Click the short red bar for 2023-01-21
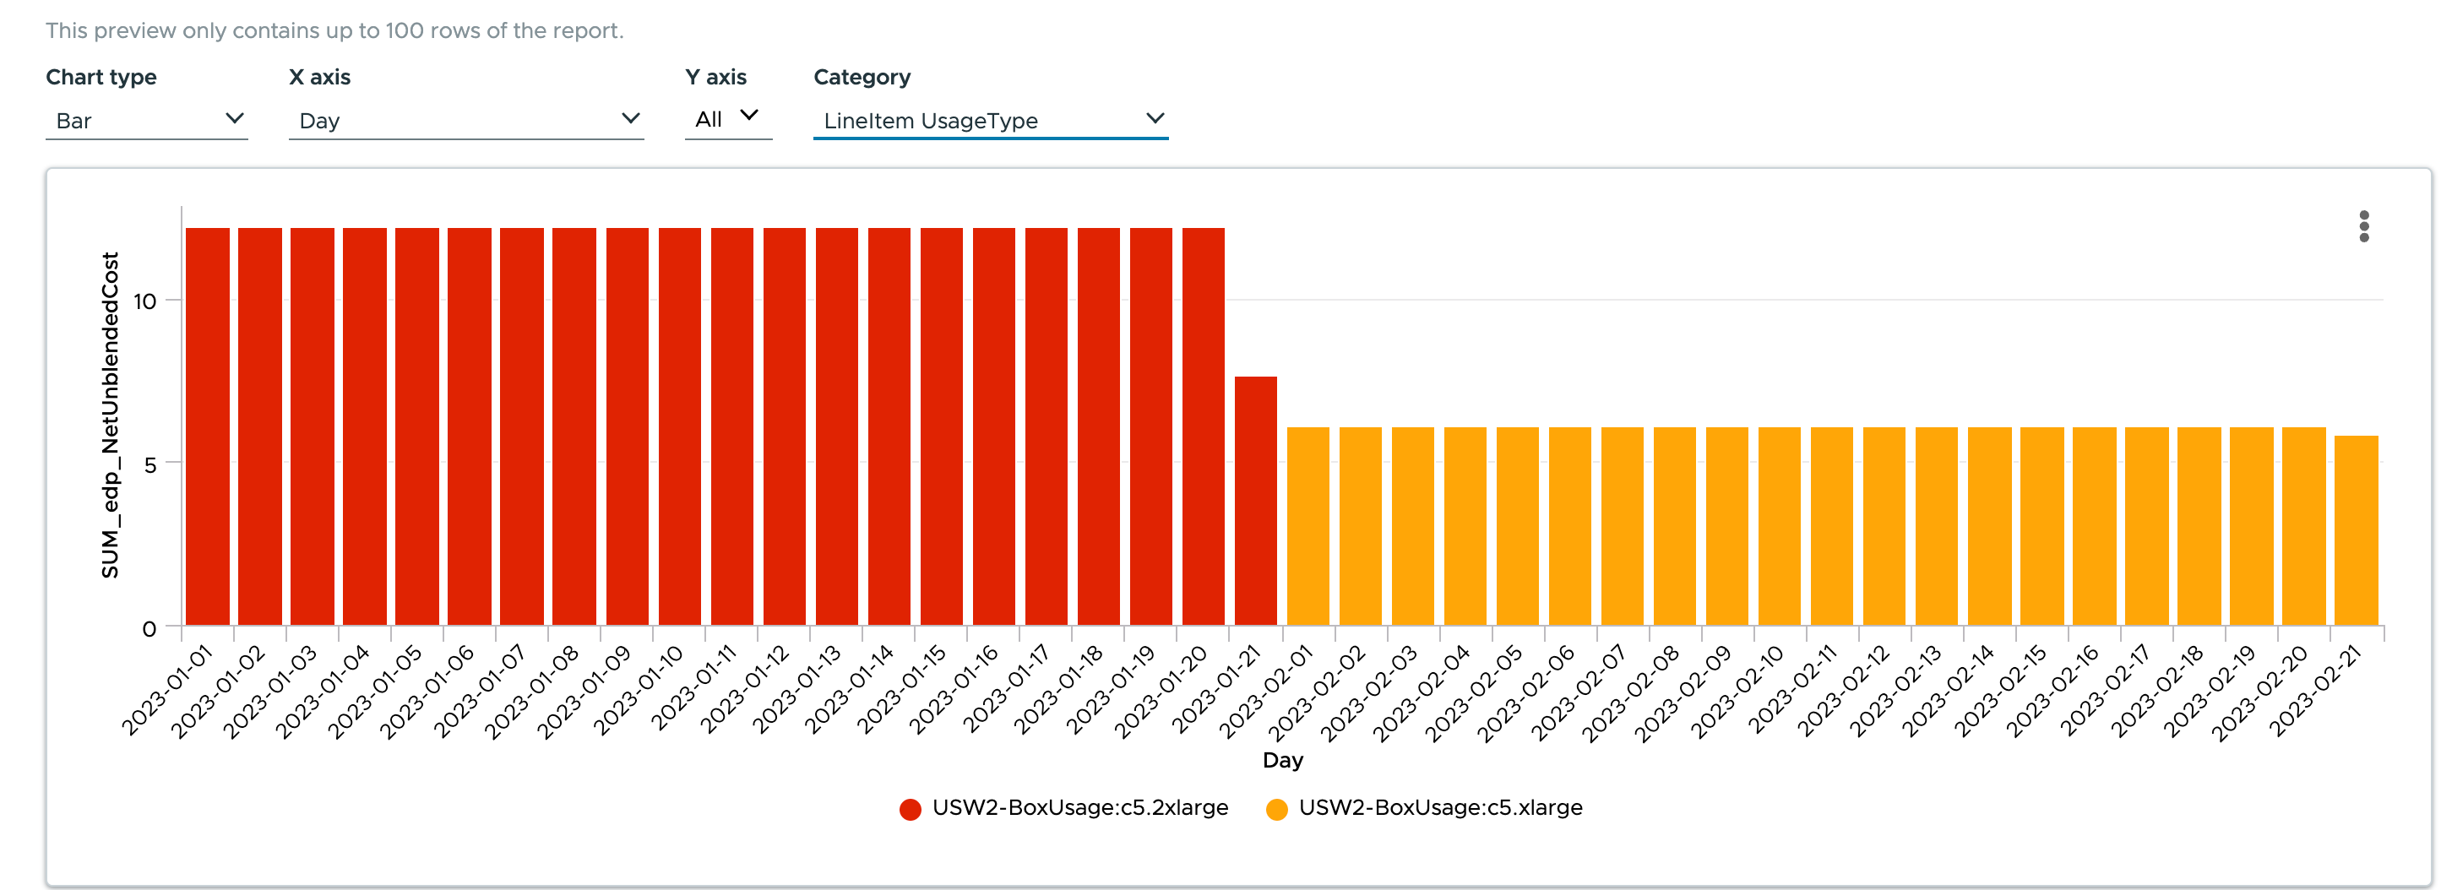Screen dimensions: 2441x890 click(x=1256, y=502)
